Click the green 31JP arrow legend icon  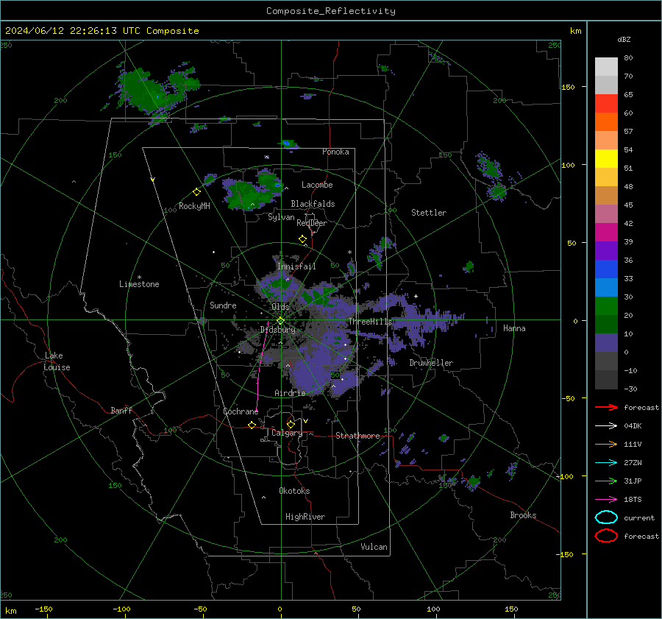point(606,481)
